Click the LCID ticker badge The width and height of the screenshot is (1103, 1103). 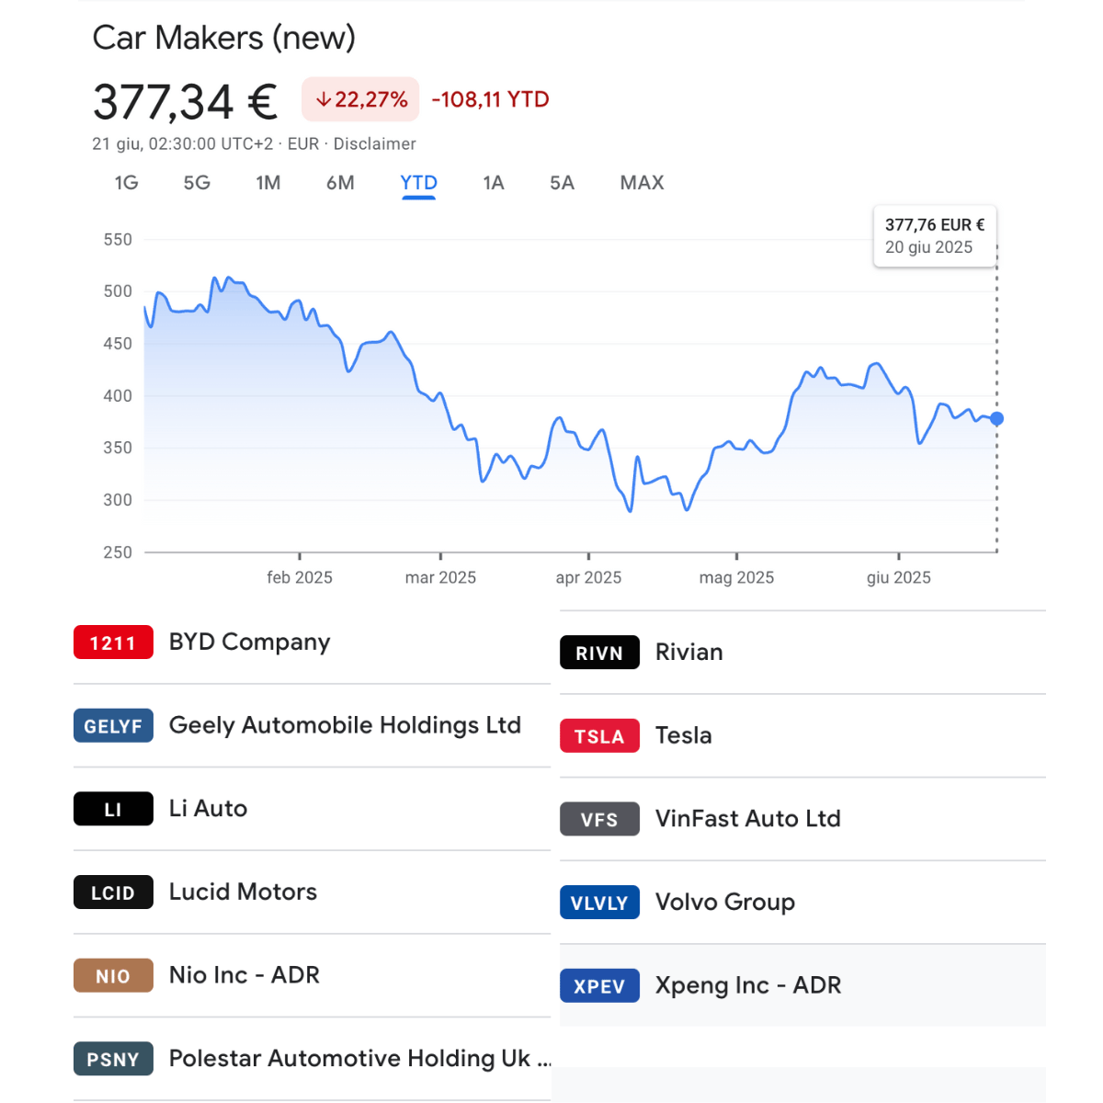coord(113,893)
